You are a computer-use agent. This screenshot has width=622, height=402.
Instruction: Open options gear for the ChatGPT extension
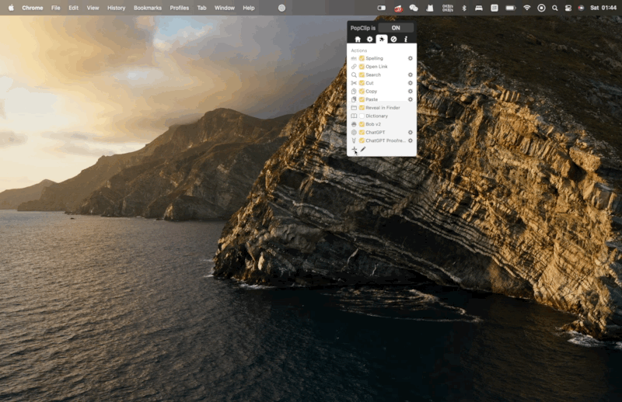pos(411,133)
